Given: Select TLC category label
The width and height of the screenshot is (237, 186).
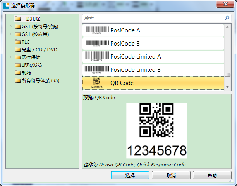Looking at the screenshot, I should [x=26, y=42].
